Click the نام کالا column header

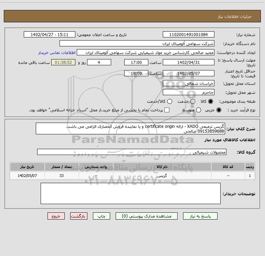click(x=162, y=167)
